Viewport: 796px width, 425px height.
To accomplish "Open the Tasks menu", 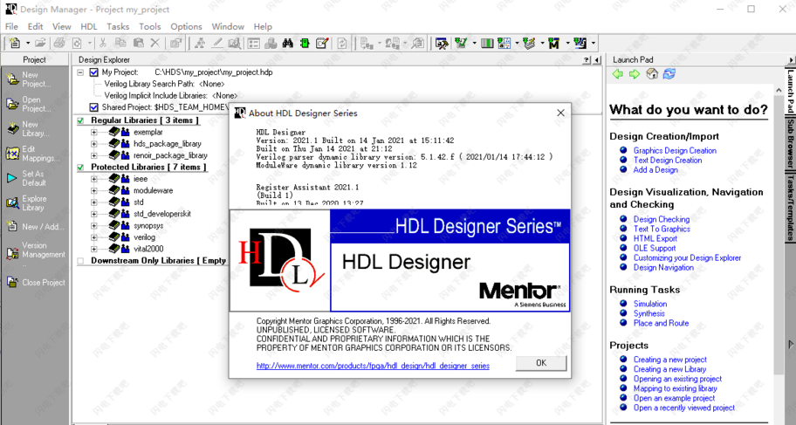I will point(118,26).
